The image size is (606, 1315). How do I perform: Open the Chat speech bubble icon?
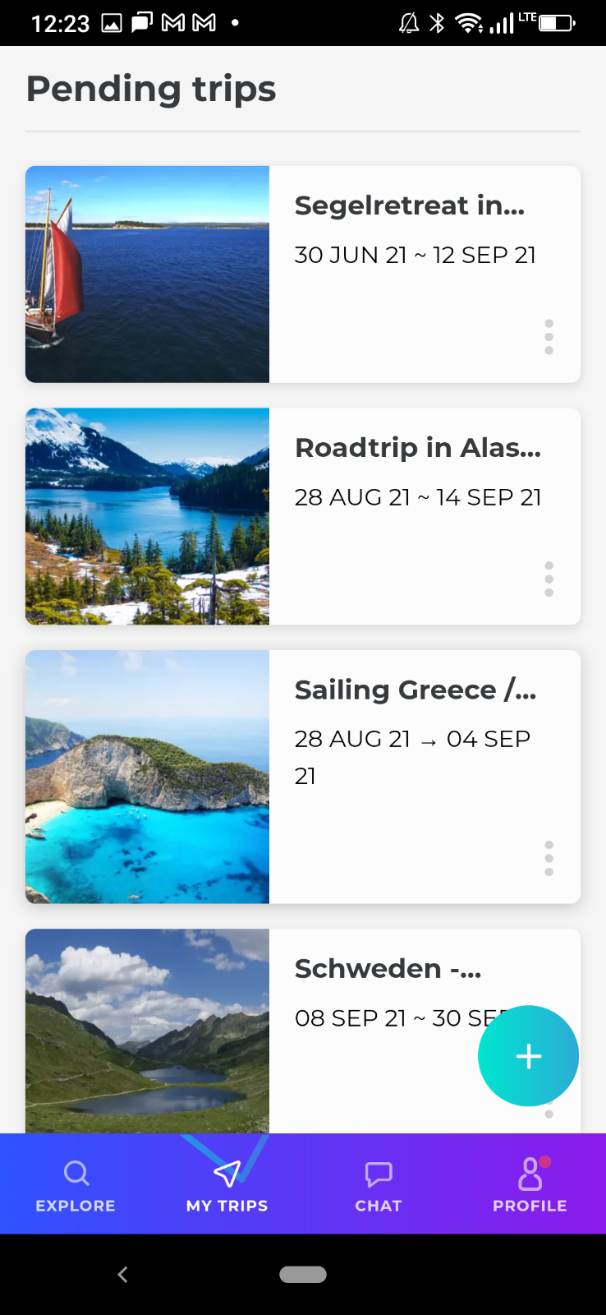point(379,1173)
